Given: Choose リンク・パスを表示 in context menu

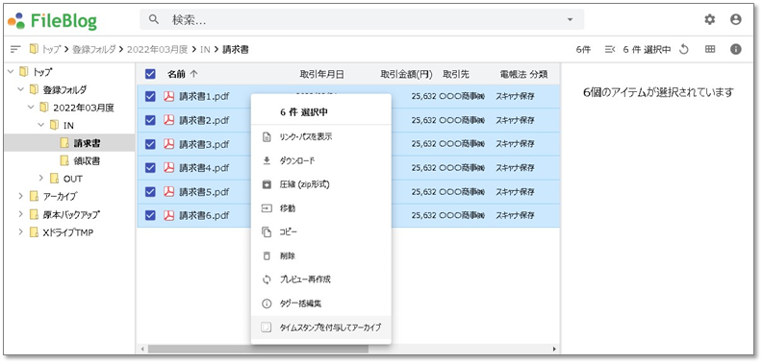Looking at the screenshot, I should click(x=320, y=137).
